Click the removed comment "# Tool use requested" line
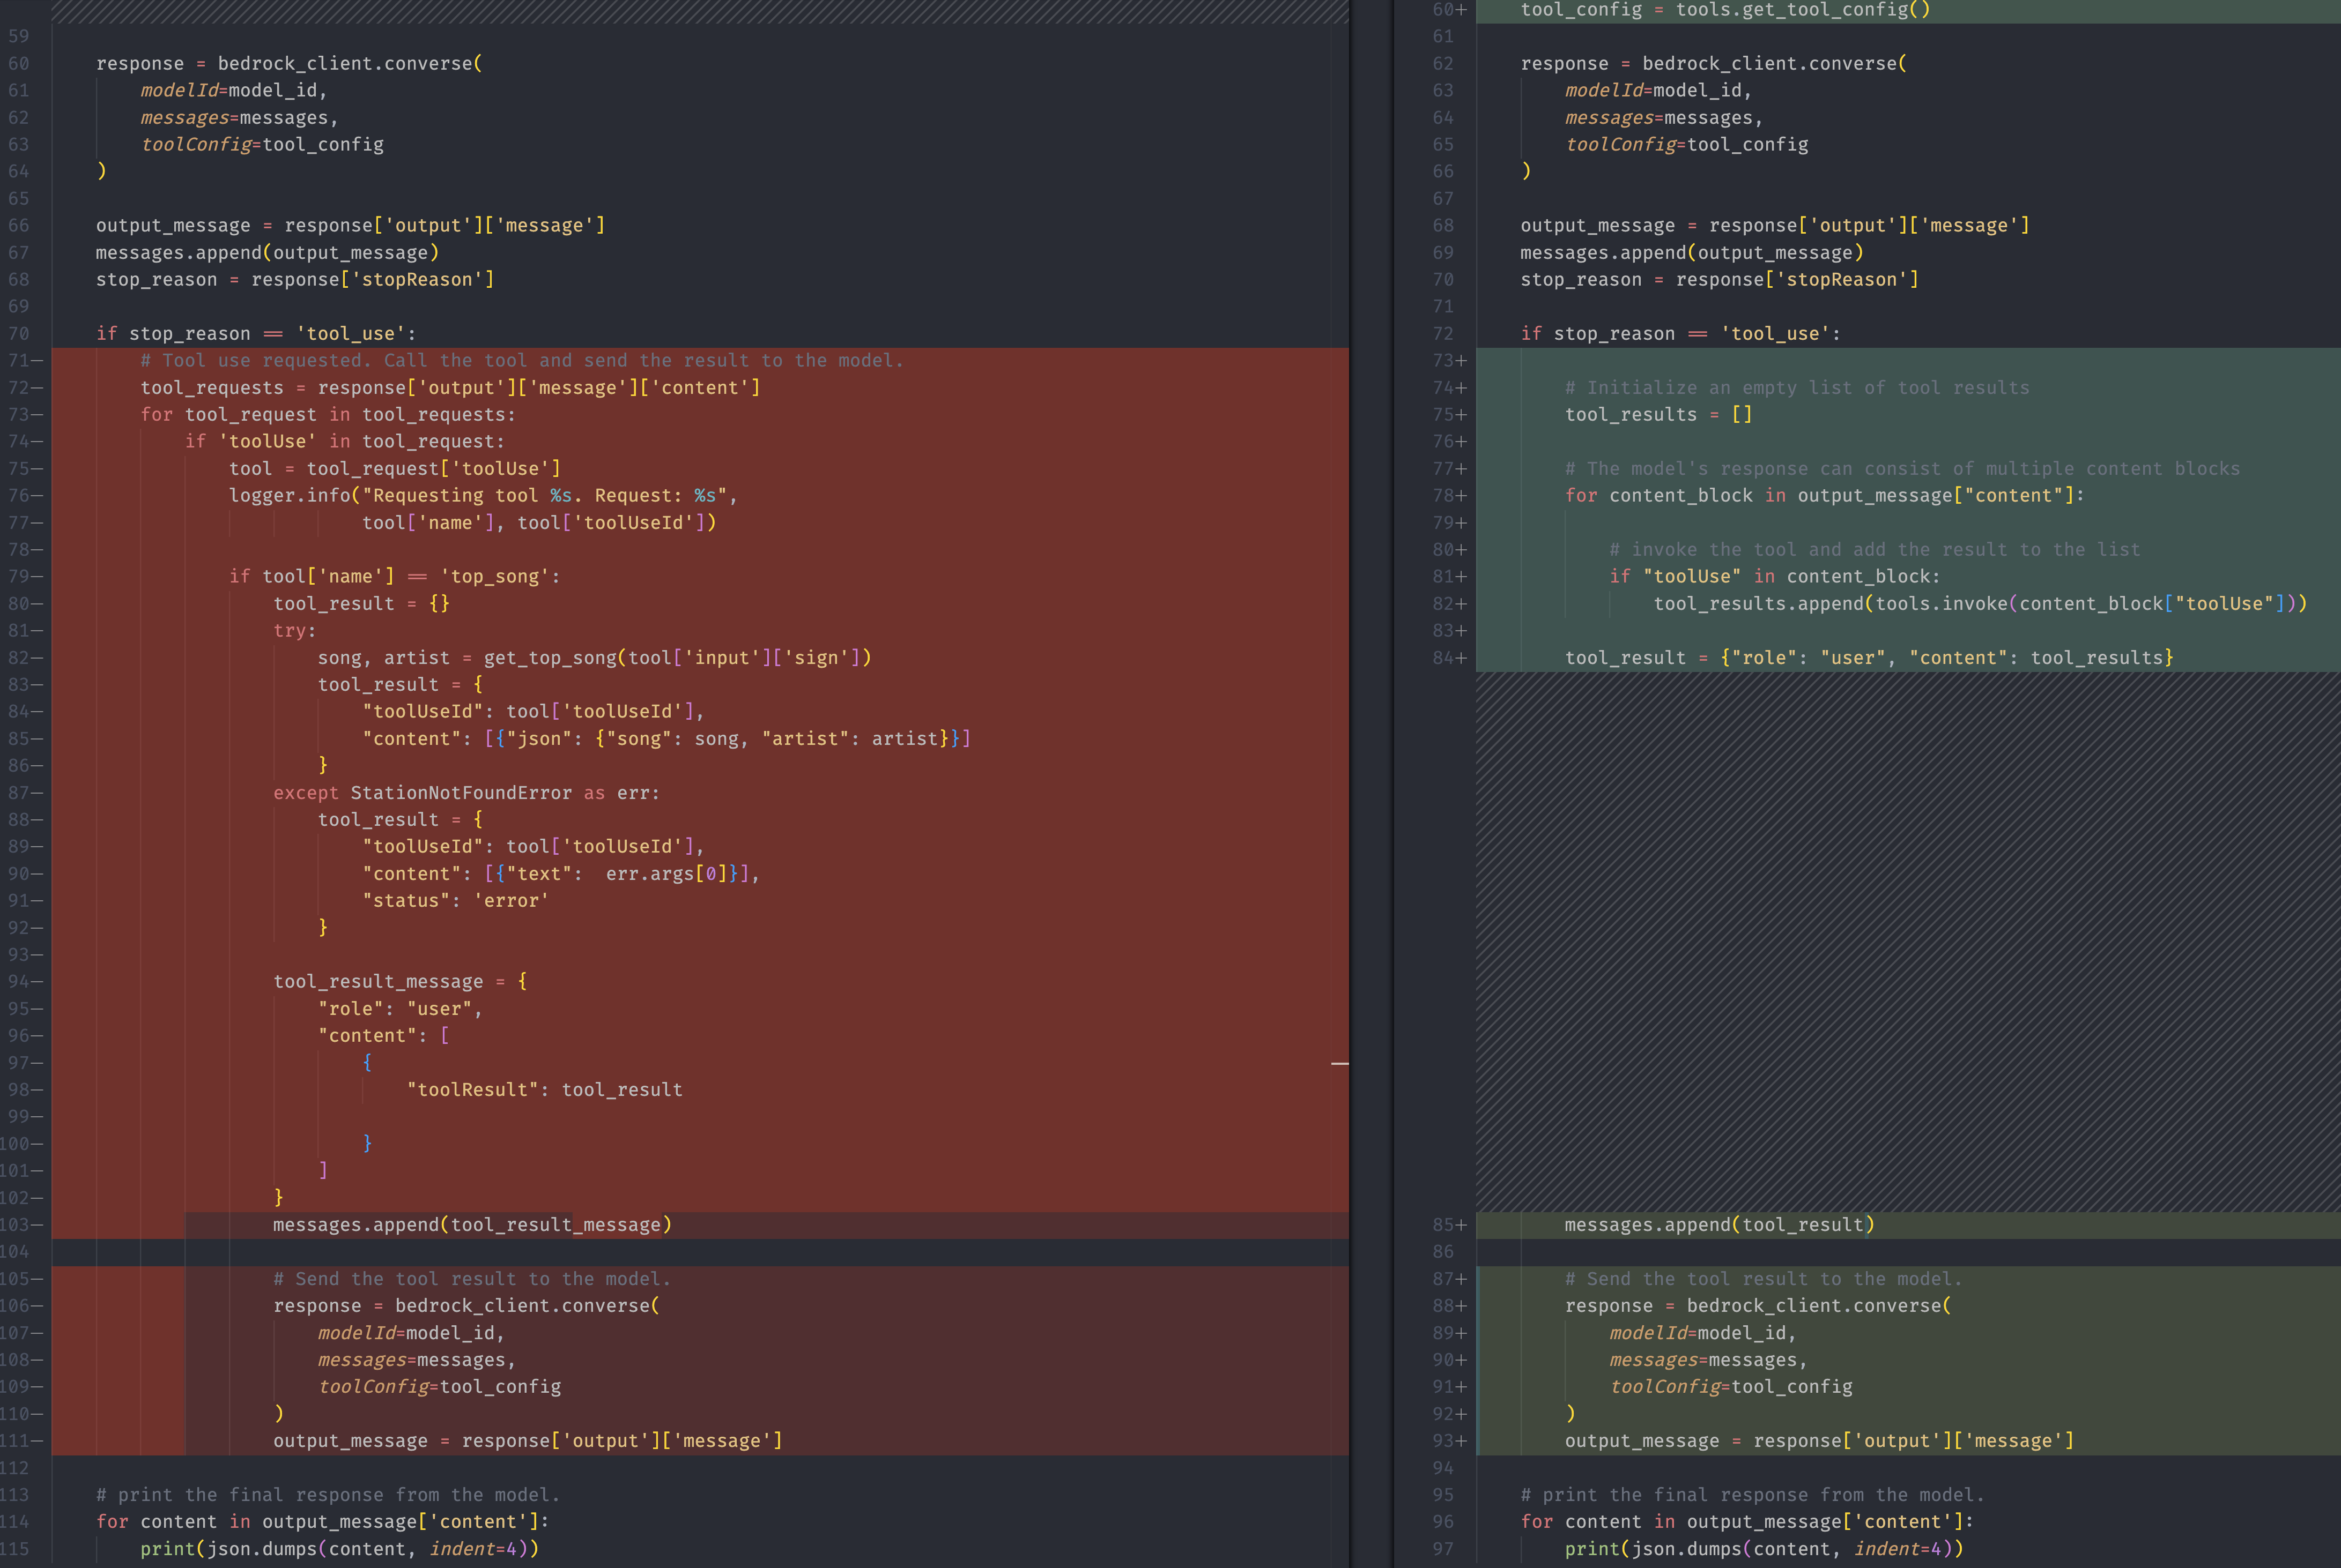The height and width of the screenshot is (1568, 2341). (521, 361)
